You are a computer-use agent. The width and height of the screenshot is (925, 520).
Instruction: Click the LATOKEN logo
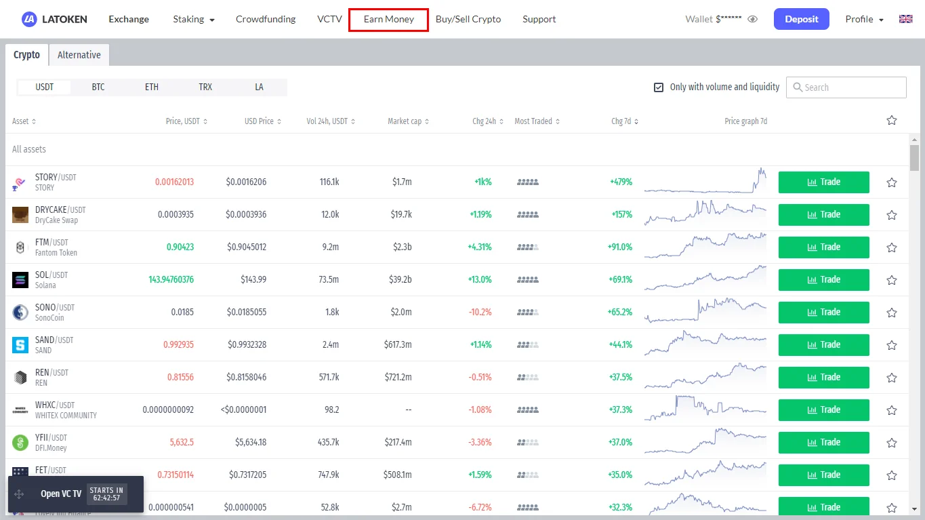point(54,19)
